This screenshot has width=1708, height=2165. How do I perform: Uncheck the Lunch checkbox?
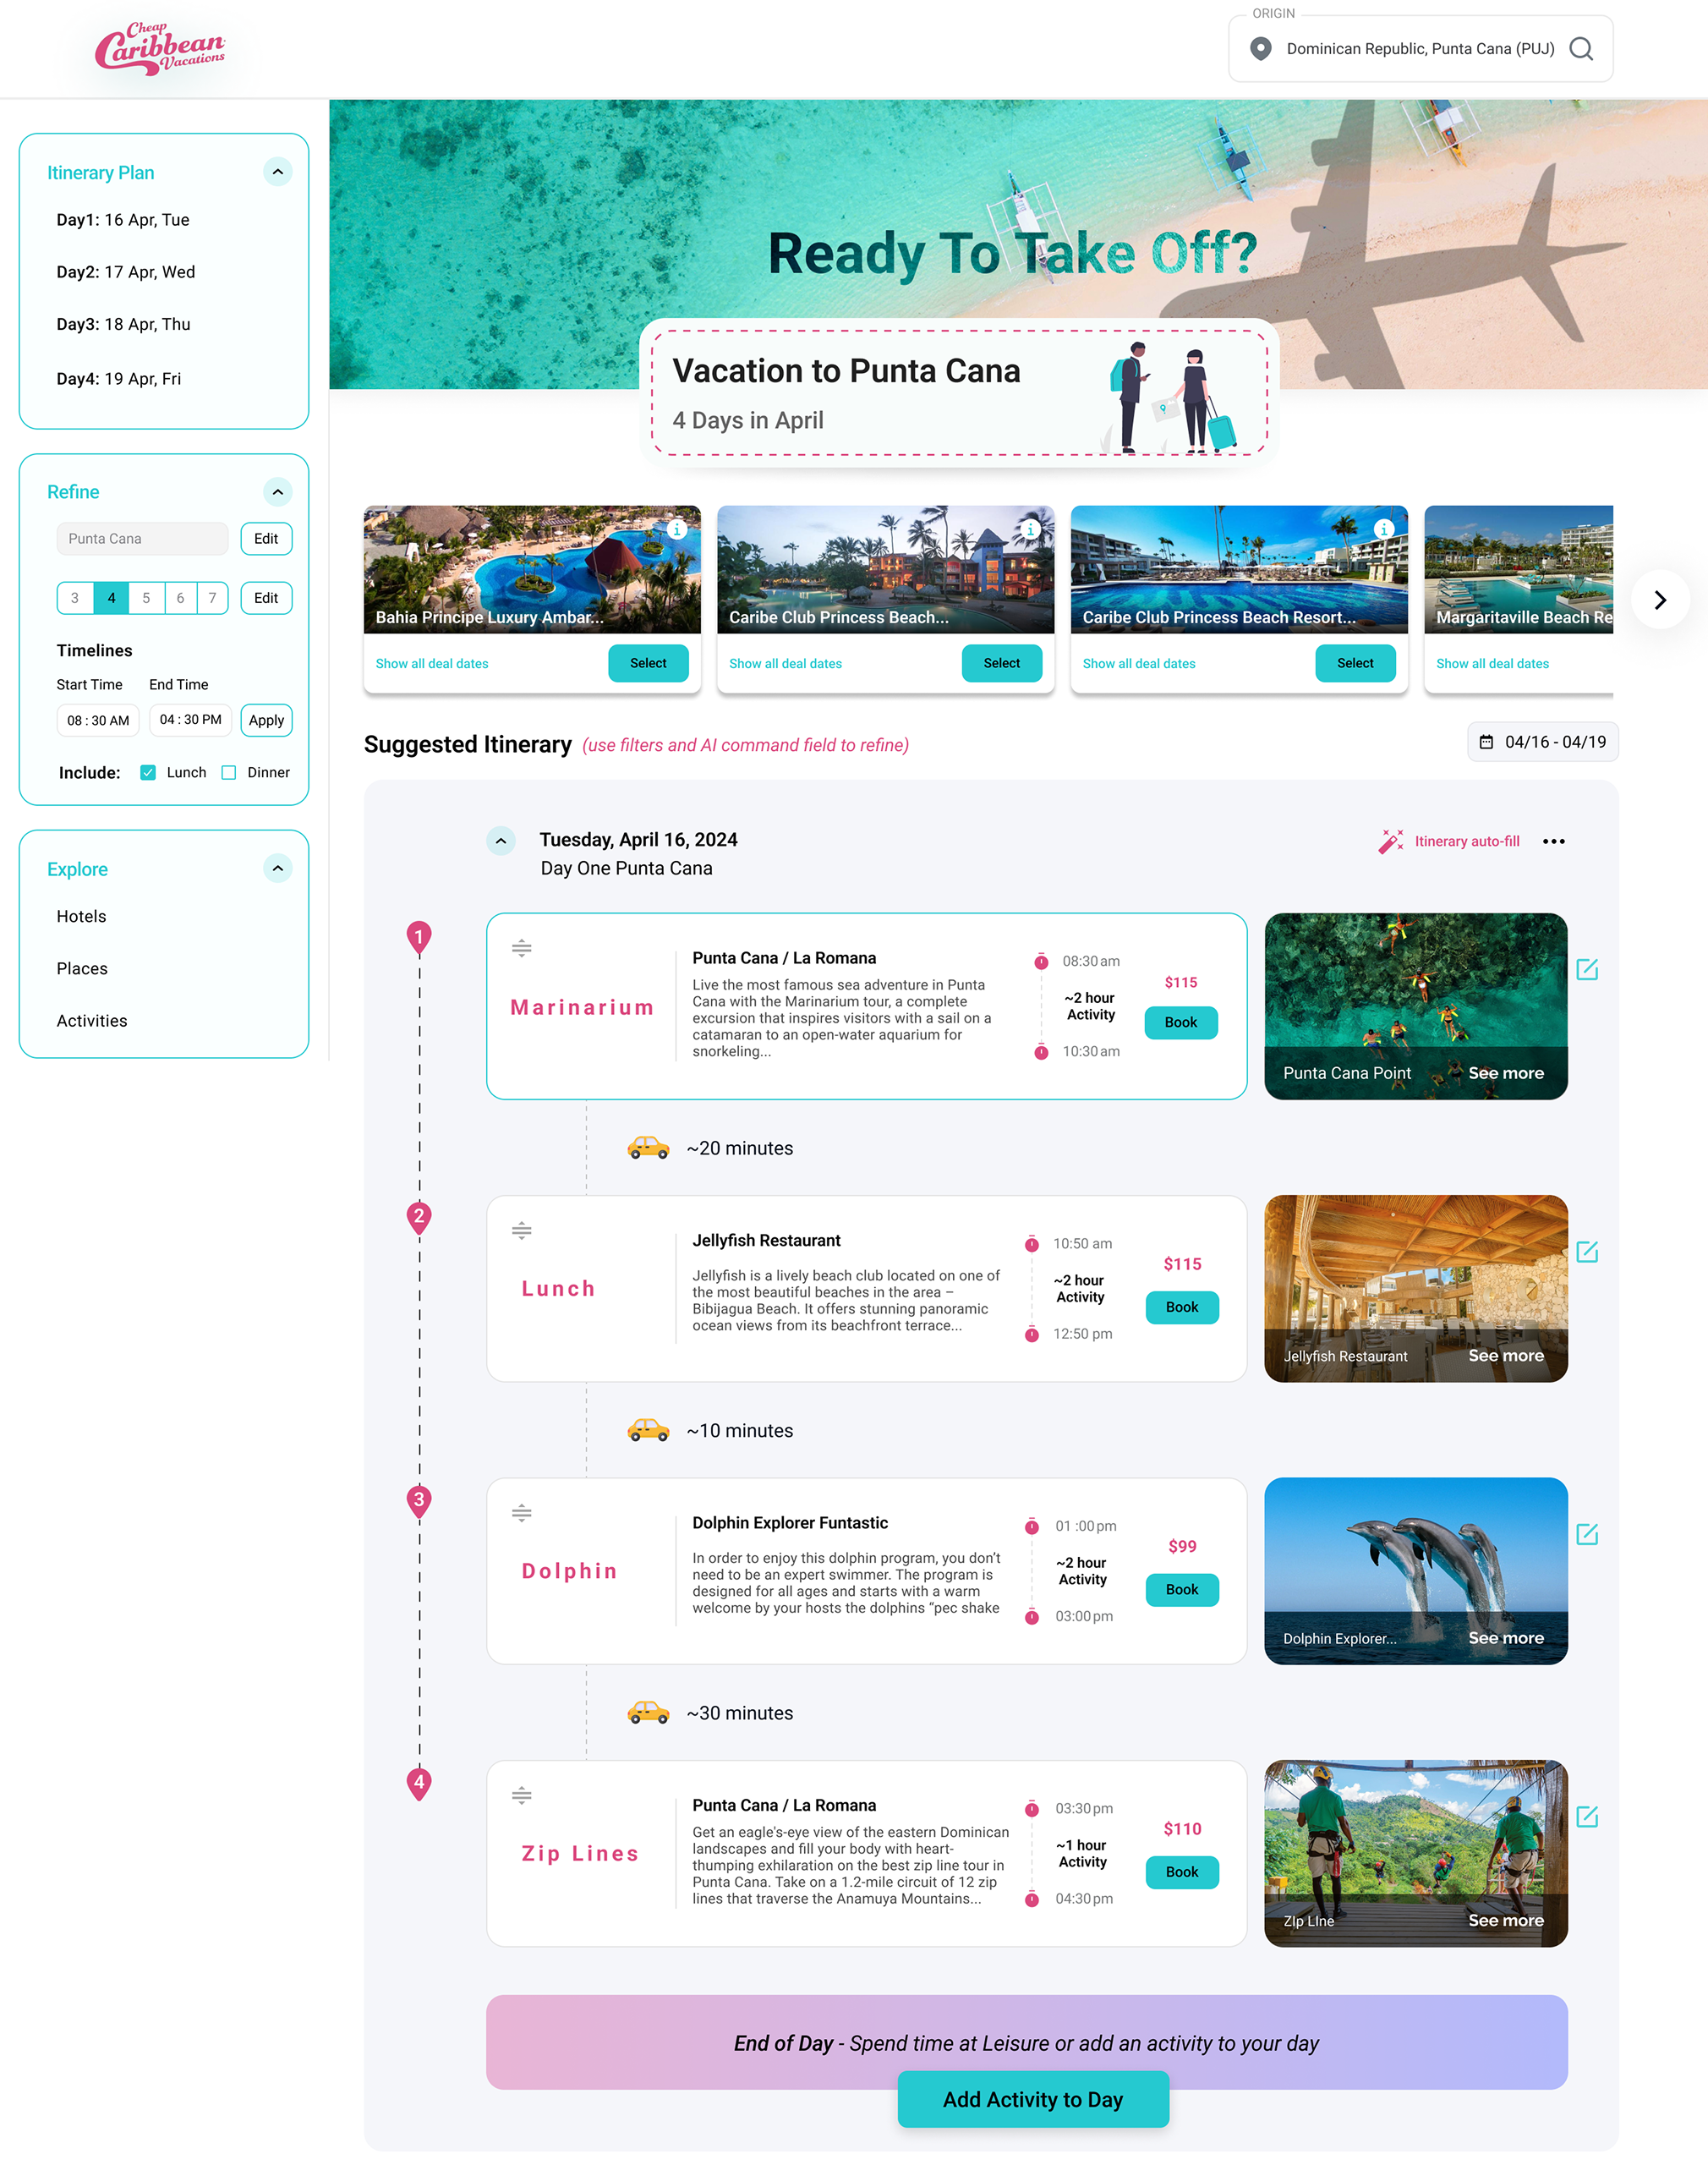[148, 772]
